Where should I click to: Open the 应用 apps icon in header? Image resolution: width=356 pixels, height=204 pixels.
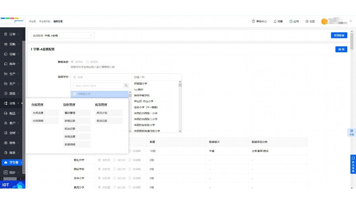[291, 21]
